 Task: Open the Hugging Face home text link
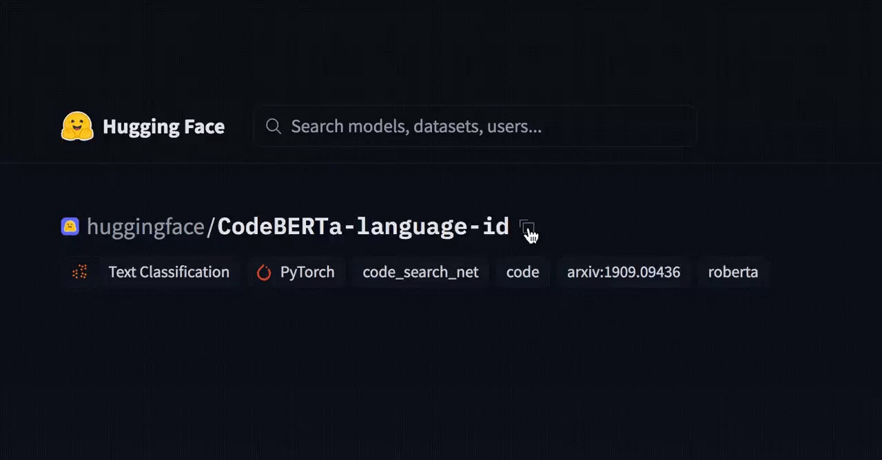pyautogui.click(x=163, y=127)
